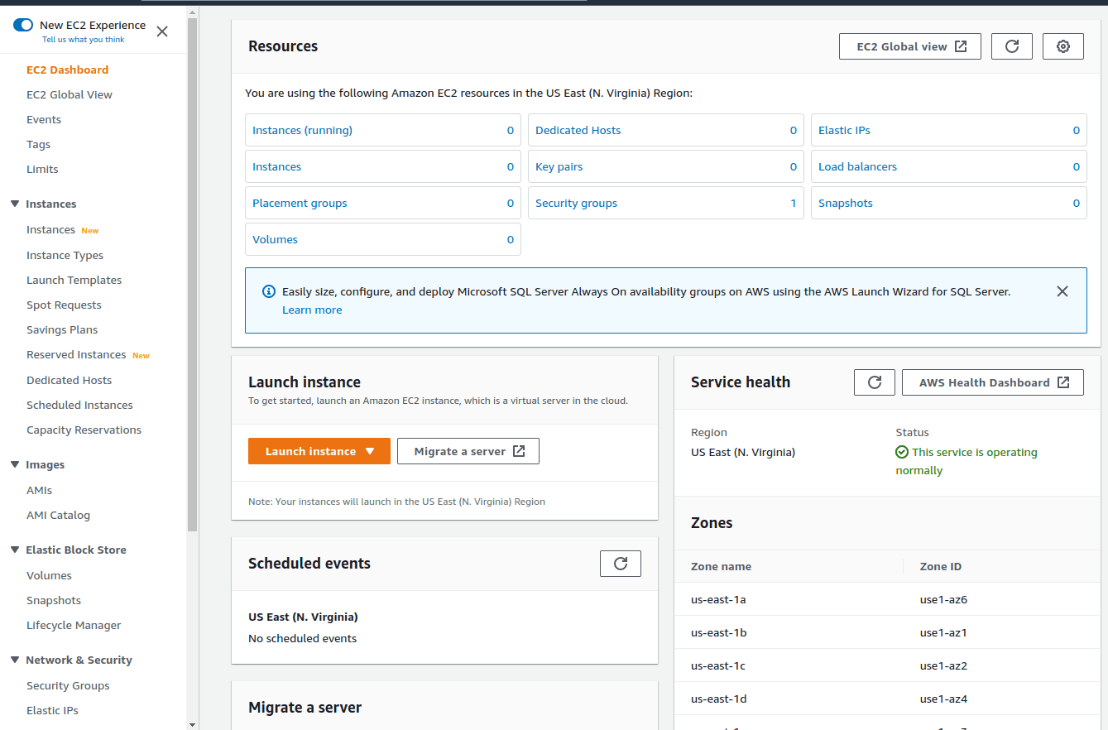
Task: Select EC2 Dashboard in the sidebar
Action: 67,70
